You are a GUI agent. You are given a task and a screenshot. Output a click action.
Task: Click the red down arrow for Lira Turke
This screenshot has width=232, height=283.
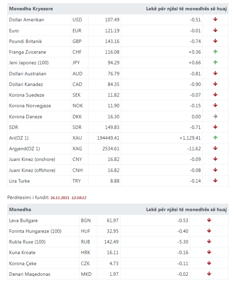215,181
